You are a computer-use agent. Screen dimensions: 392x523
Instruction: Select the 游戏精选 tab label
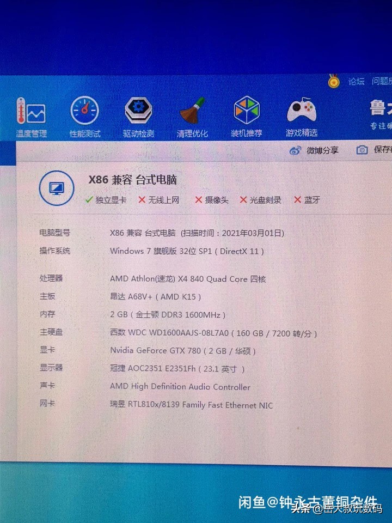302,133
